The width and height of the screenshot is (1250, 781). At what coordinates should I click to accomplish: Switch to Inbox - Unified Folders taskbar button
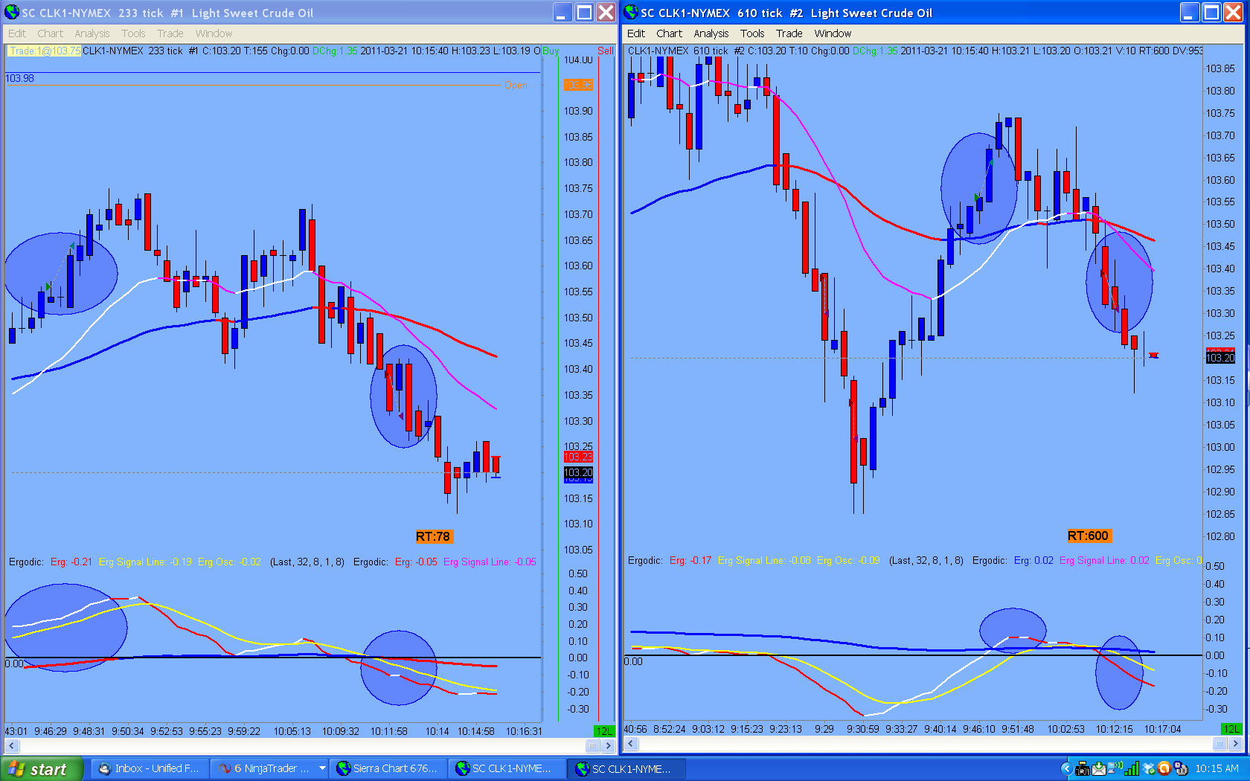[x=150, y=768]
